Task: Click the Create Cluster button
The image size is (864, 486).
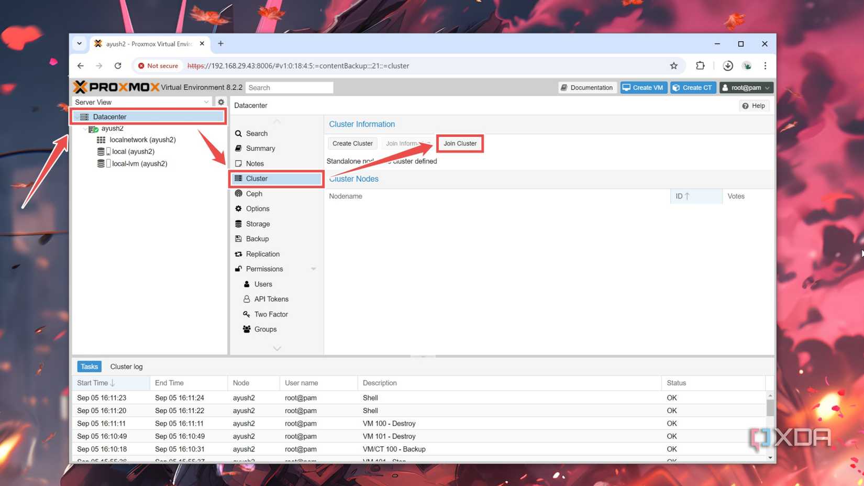Action: [352, 143]
